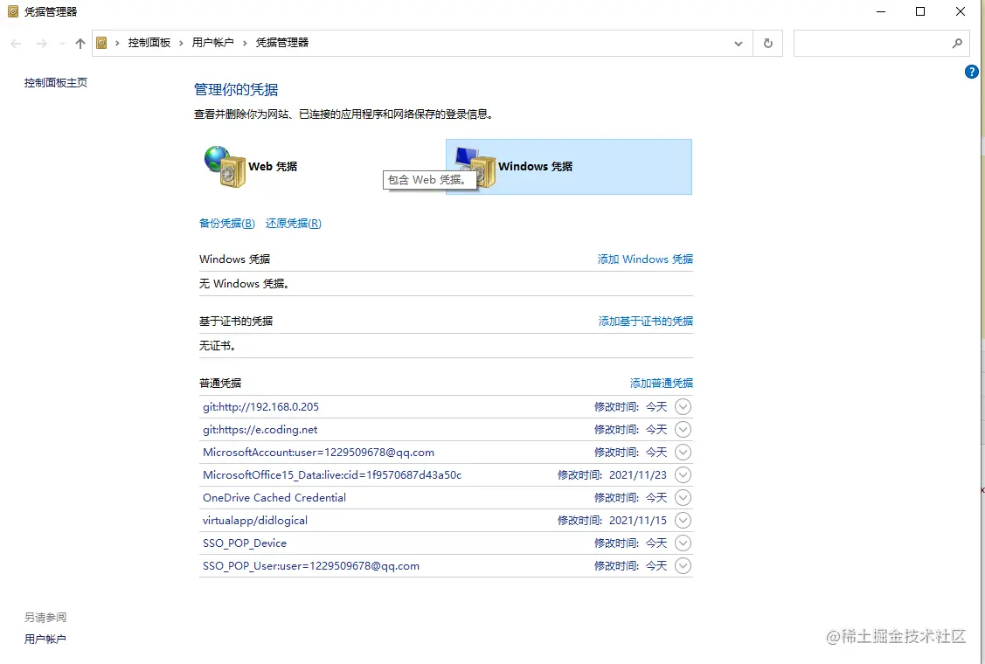985x664 pixels.
Task: Expand the OneDrive Cached Credential chevron
Action: [x=683, y=497]
